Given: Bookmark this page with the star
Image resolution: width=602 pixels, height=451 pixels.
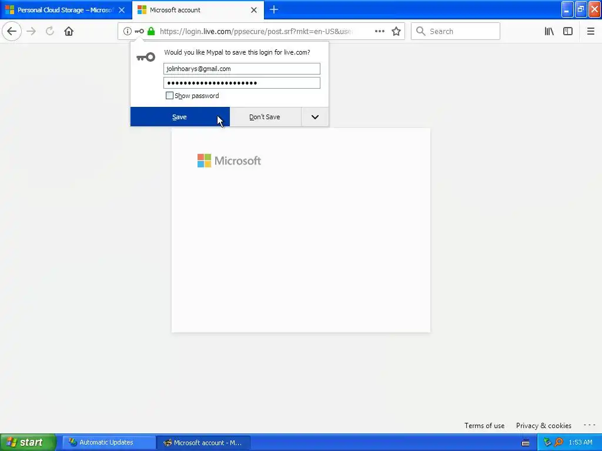Looking at the screenshot, I should [396, 31].
